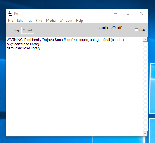
Task: Click the audio I/O off status label
Action: click(110, 28)
